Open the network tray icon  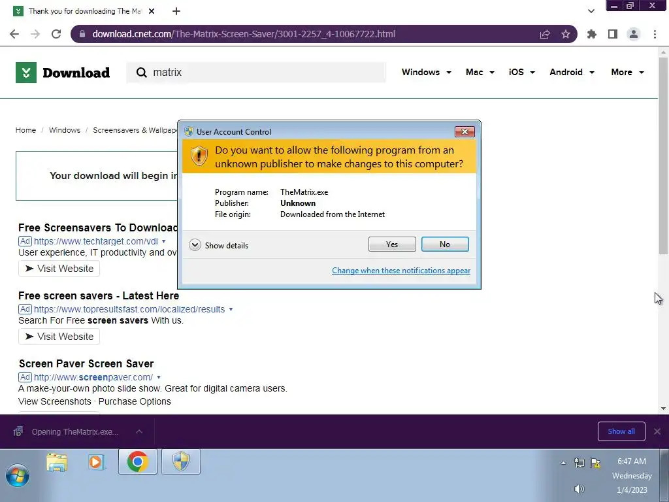[x=579, y=463]
